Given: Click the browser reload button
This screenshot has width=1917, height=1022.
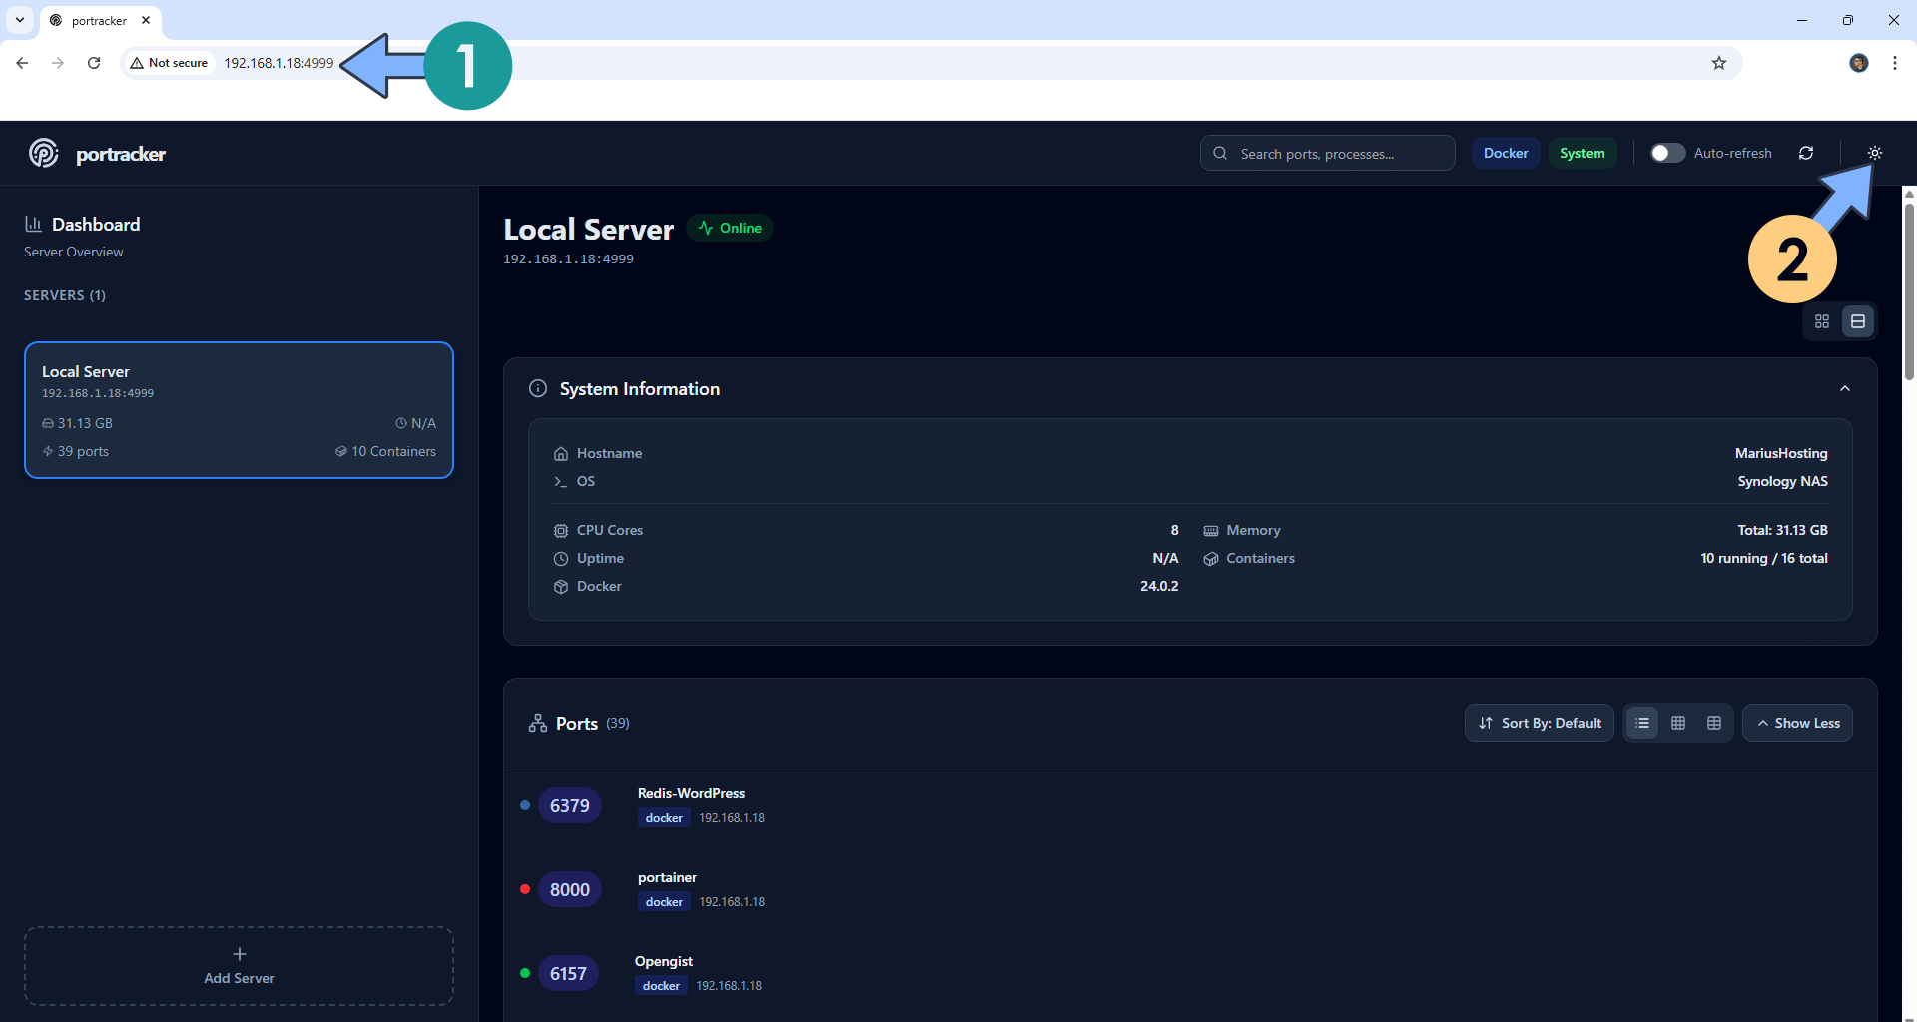Looking at the screenshot, I should (94, 63).
